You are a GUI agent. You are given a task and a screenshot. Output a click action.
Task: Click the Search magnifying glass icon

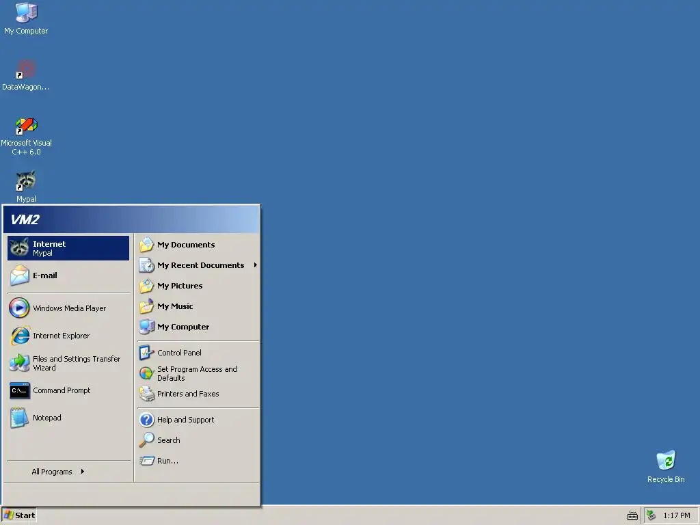point(146,440)
